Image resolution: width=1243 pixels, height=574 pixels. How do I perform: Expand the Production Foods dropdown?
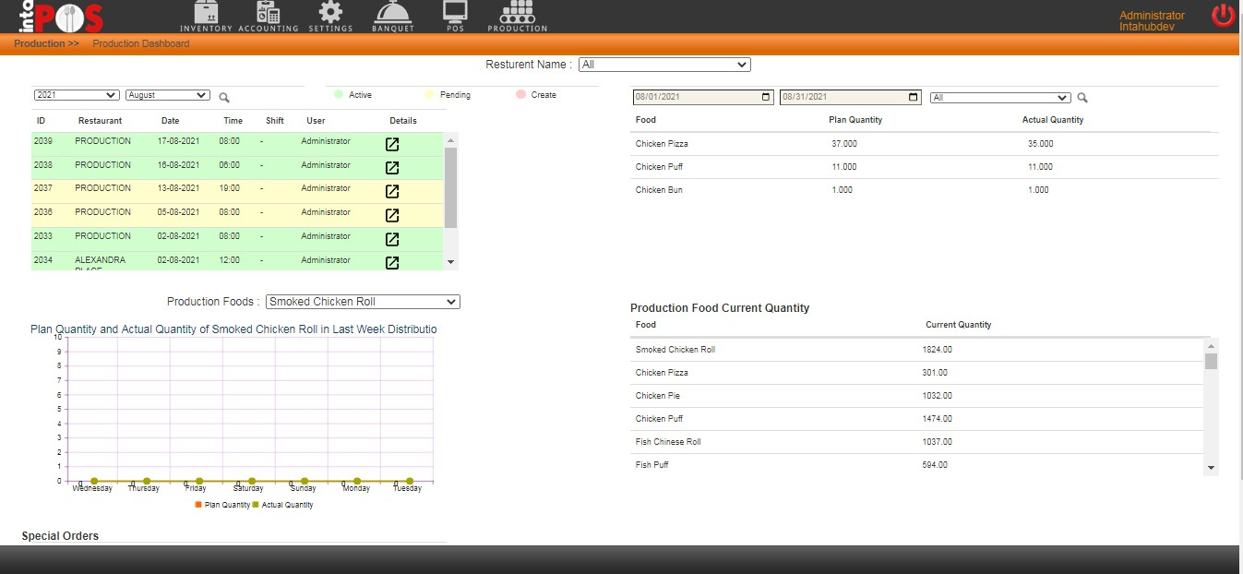tap(363, 302)
